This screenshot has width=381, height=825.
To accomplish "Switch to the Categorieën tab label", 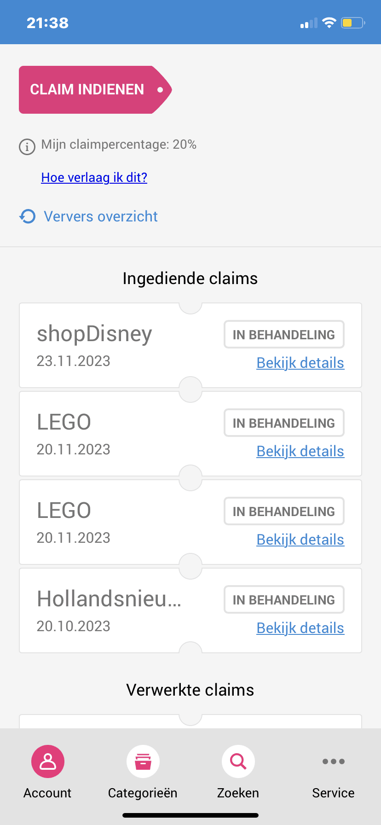I will point(143,793).
